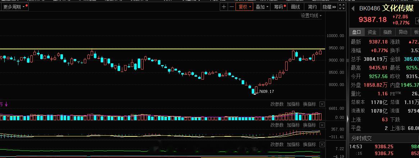
Task: Click the yellow horizontal resistance line
Action: 163,49
